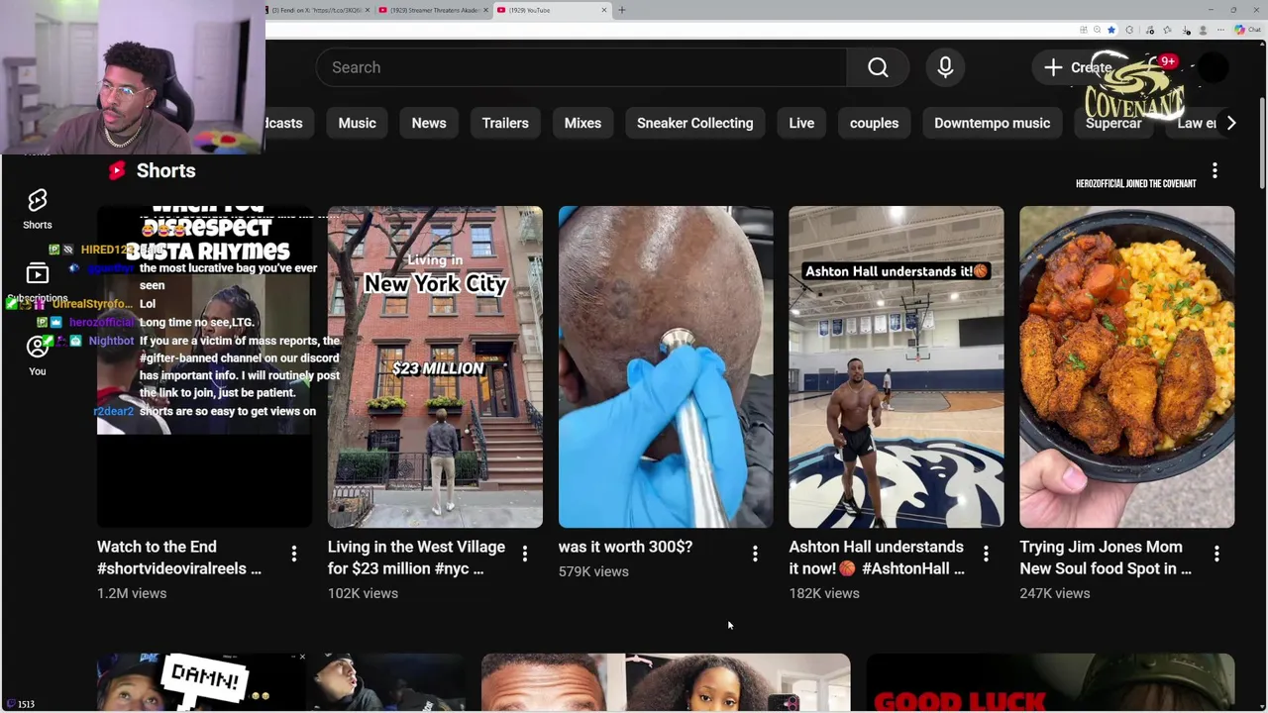Open options for West Village short
Screen dimensions: 1268x713
click(x=524, y=555)
